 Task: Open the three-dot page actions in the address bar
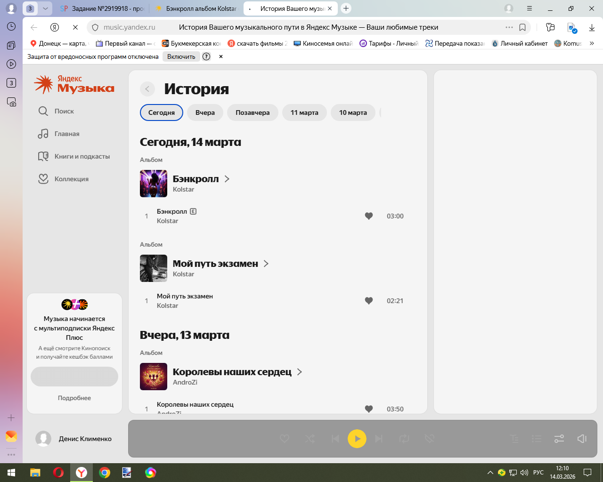(509, 27)
